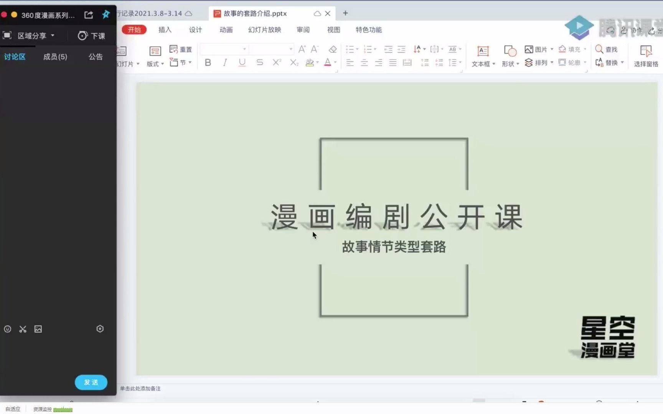Toggle strikethrough formatting
This screenshot has height=414, width=663.
pyautogui.click(x=260, y=62)
